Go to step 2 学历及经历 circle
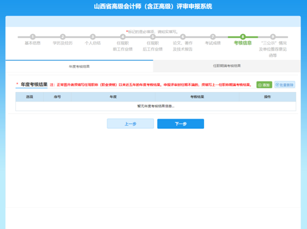The height and width of the screenshot is (229, 307). (63, 37)
